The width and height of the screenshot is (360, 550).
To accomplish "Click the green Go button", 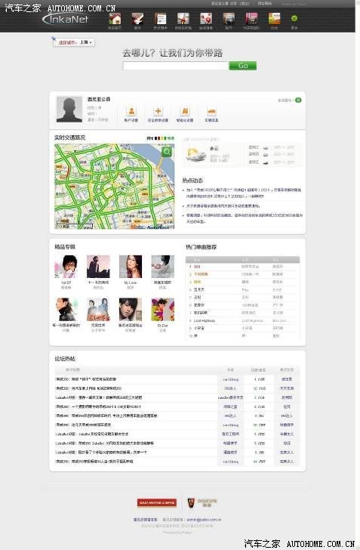I will [x=243, y=66].
